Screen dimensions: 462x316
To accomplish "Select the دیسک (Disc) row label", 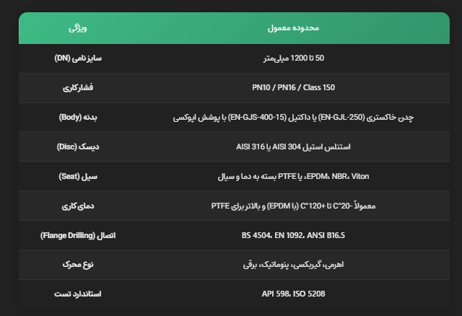I will [x=77, y=146].
